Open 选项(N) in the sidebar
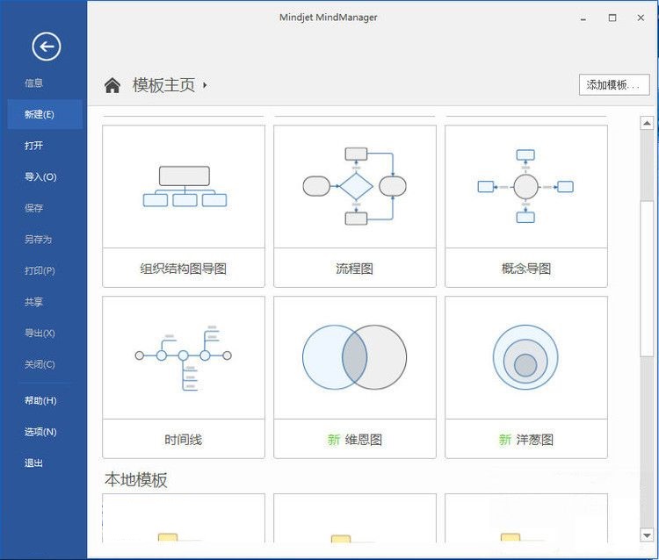This screenshot has width=659, height=560. (40, 432)
